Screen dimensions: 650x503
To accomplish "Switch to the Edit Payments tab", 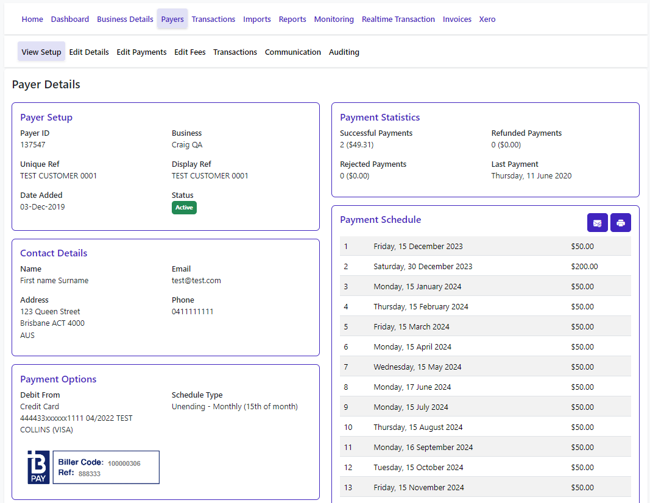I will click(141, 52).
